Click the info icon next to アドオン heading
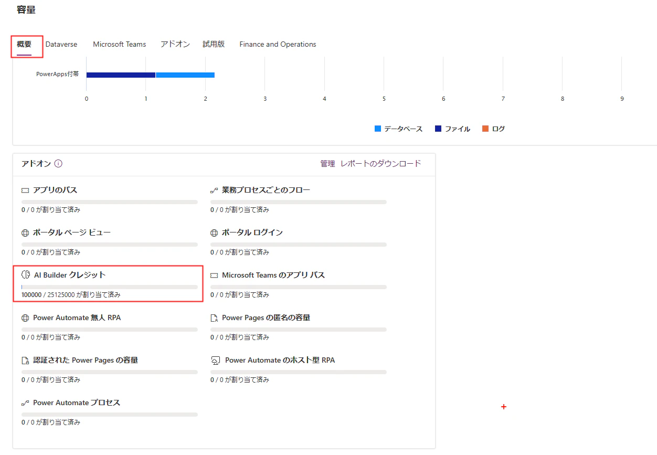 pyautogui.click(x=58, y=164)
